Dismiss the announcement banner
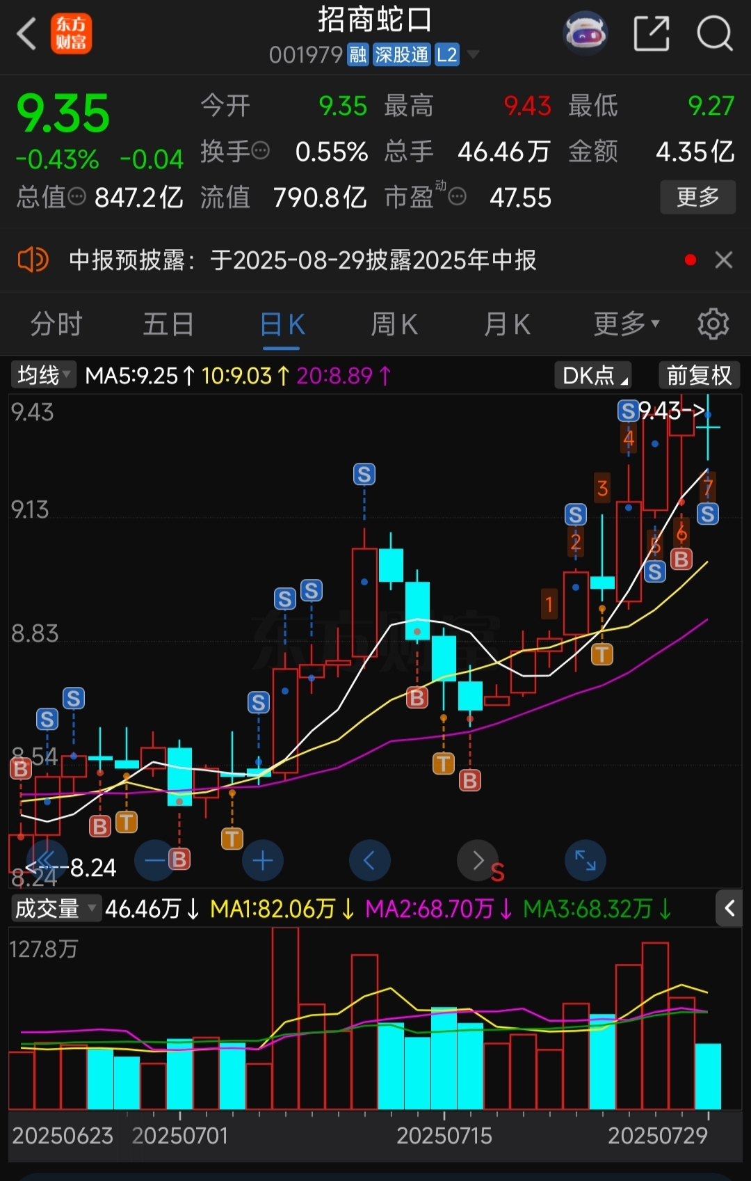This screenshot has width=751, height=1181. pos(724,260)
